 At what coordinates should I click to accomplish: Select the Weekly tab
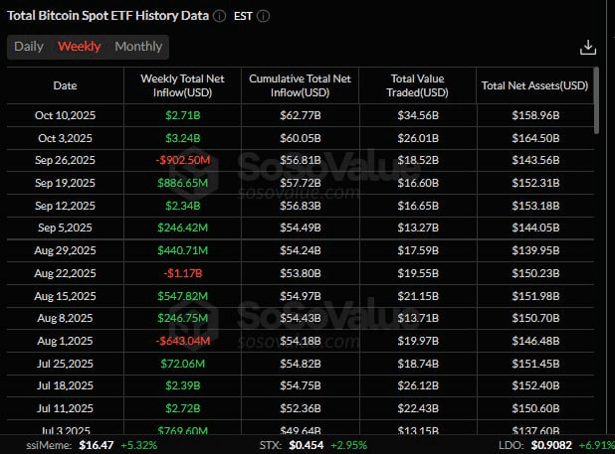point(79,47)
